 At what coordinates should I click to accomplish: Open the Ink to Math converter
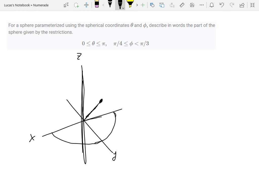(x=192, y=5)
